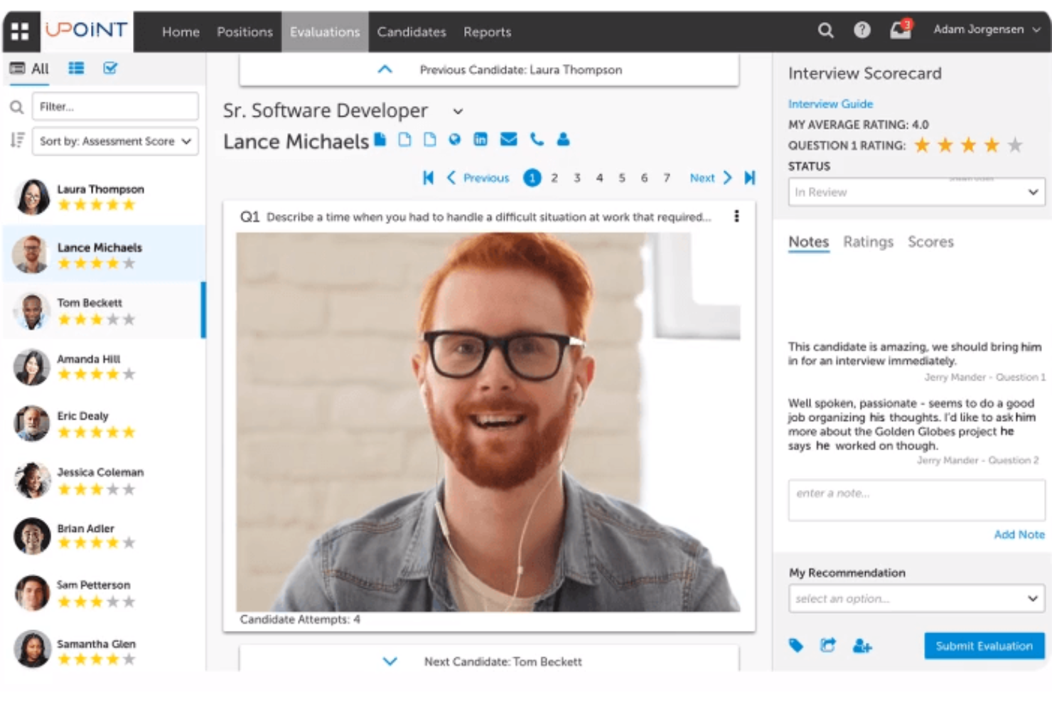Share evaluation with the share icon

[829, 646]
